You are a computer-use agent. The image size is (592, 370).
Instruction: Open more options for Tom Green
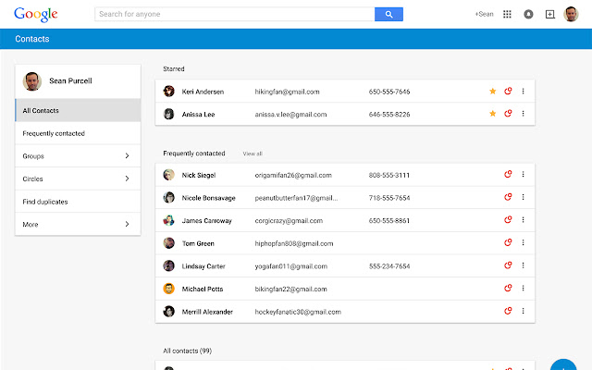tap(523, 242)
